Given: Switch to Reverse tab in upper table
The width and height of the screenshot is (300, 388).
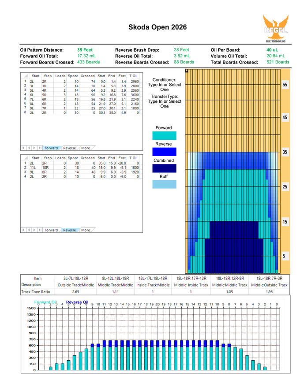Looking at the screenshot, I should point(69,148).
